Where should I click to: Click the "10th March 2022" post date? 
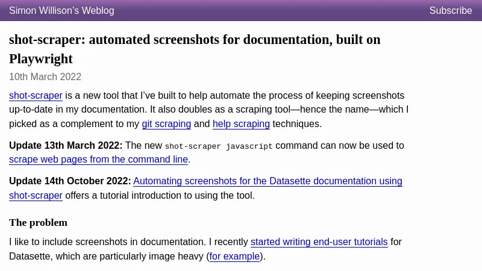[x=45, y=77]
